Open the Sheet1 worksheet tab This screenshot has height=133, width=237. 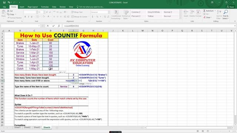coord(17,127)
